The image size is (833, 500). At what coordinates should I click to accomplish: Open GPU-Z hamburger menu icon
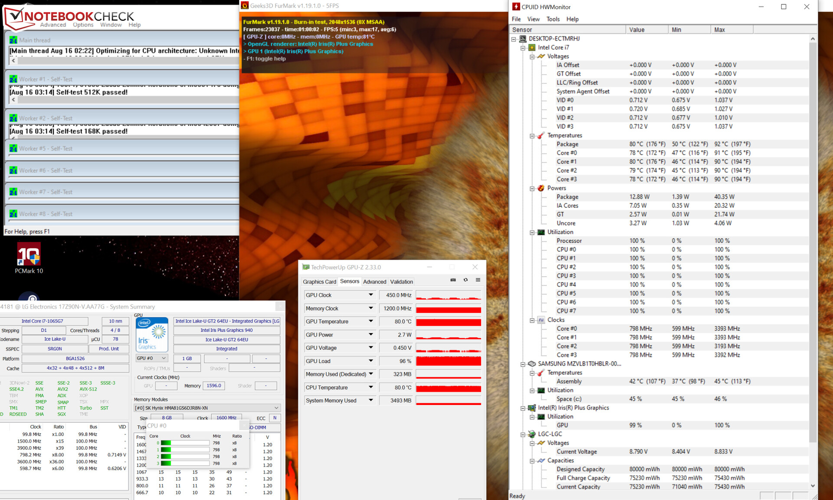(478, 280)
